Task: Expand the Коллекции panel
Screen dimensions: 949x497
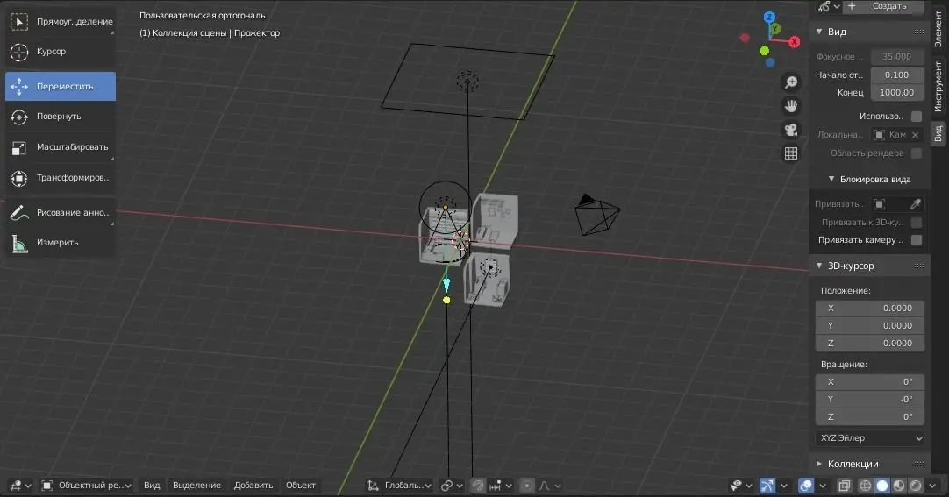Action: (819, 465)
